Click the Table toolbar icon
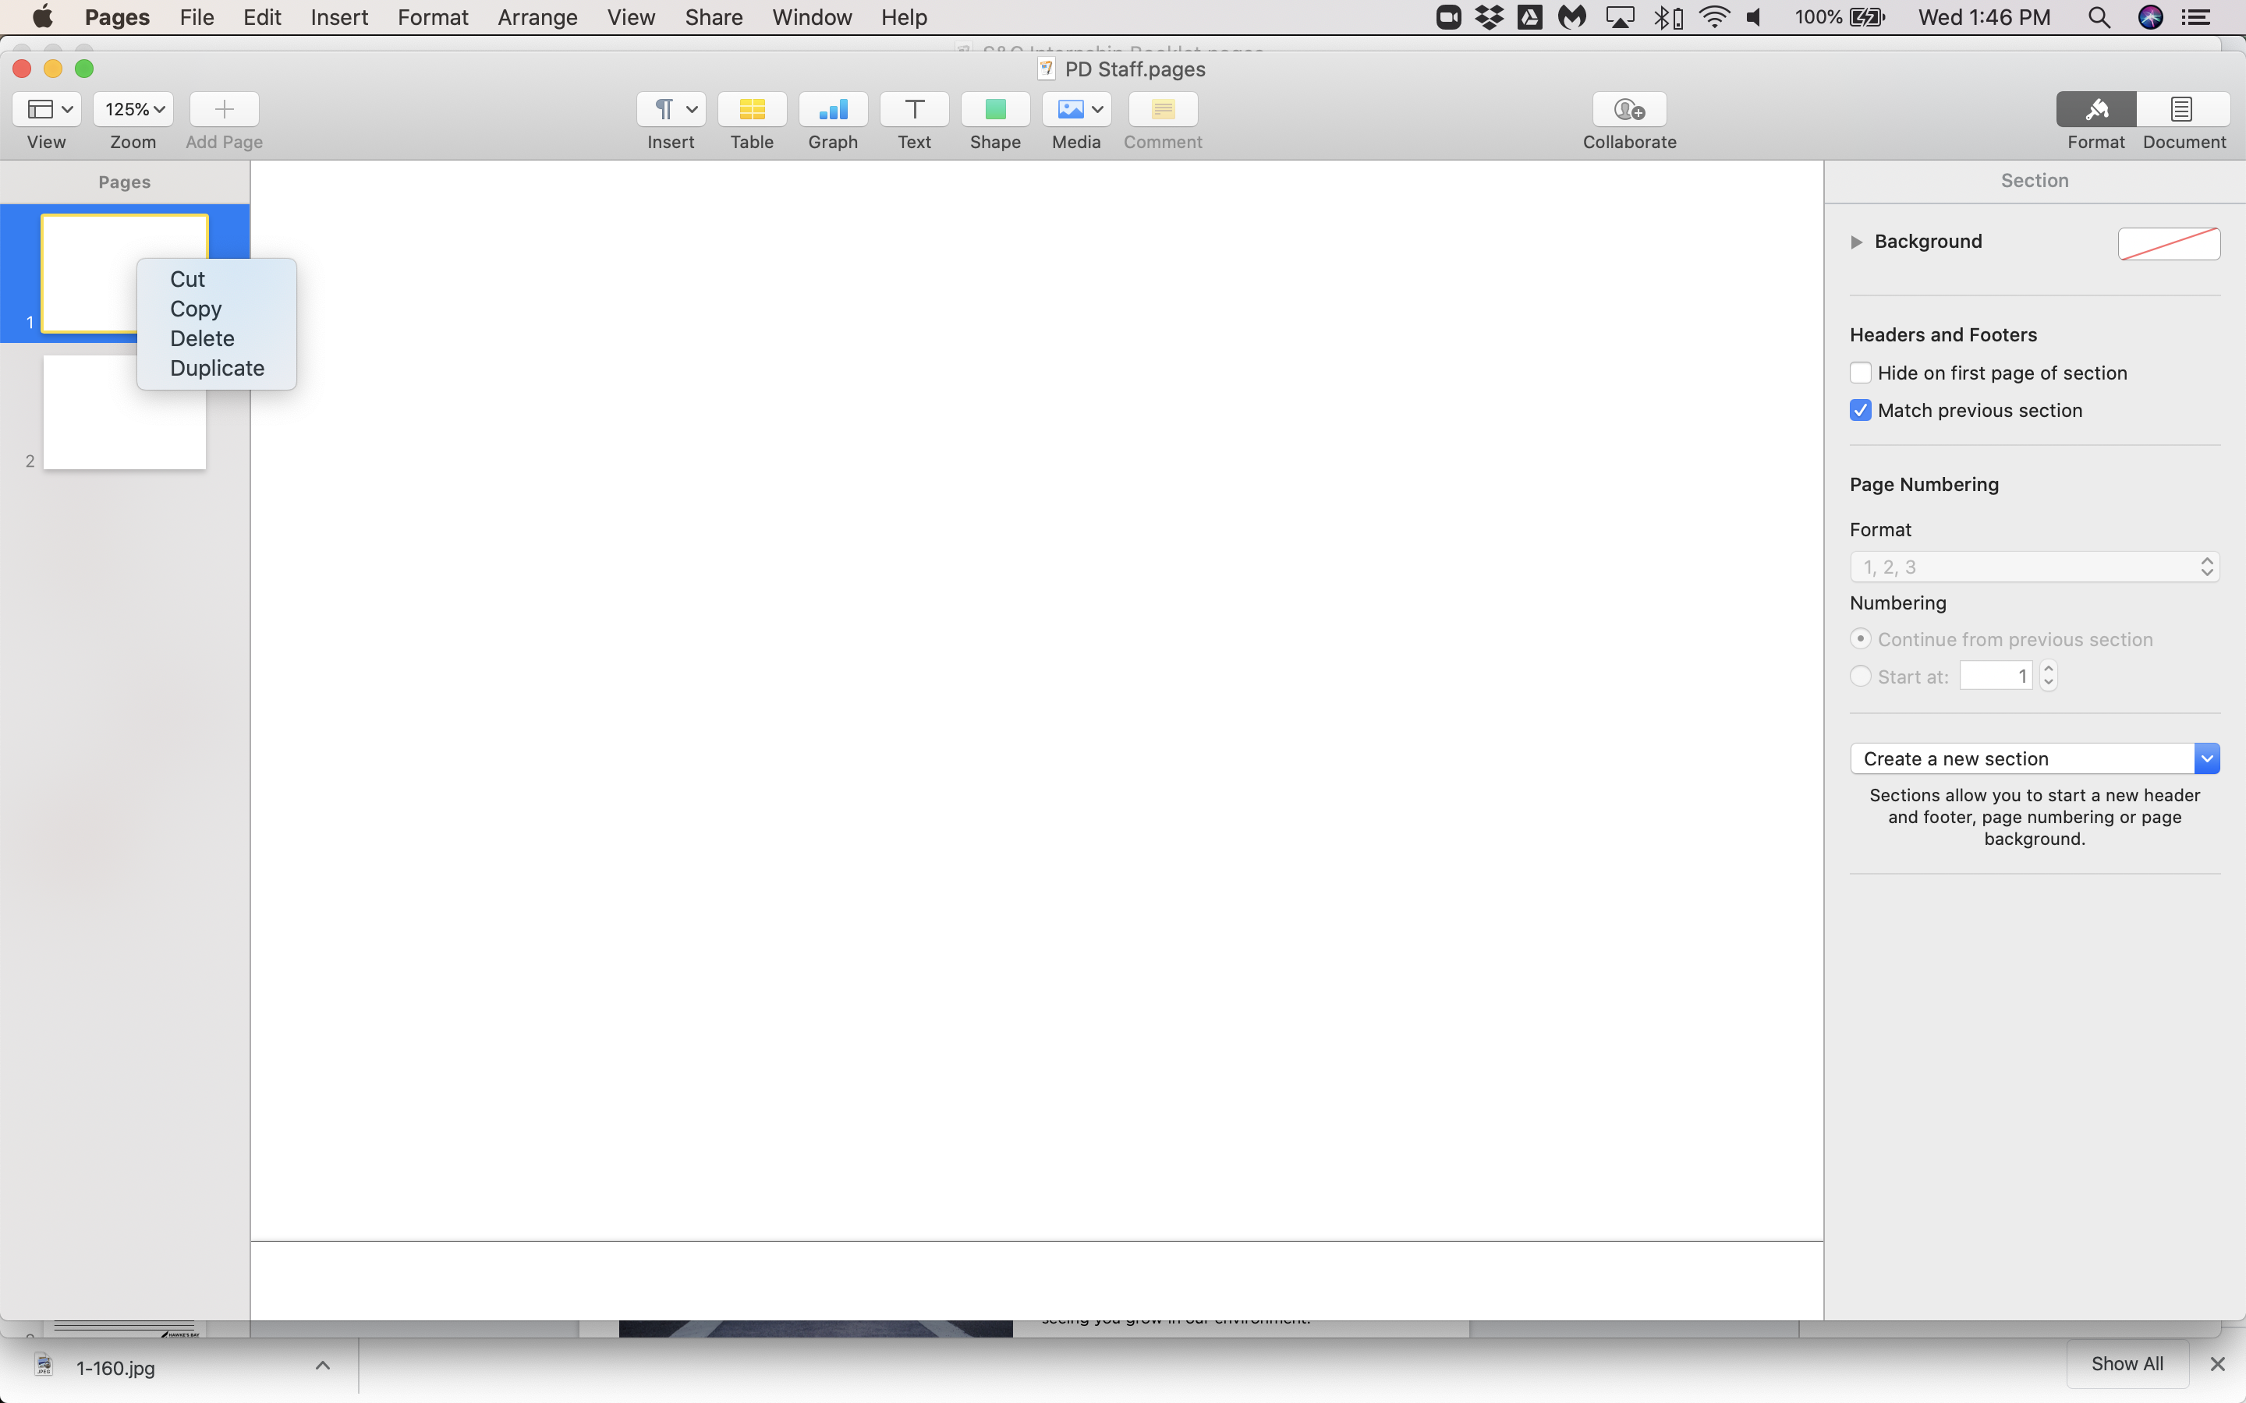The height and width of the screenshot is (1403, 2246). click(x=752, y=109)
